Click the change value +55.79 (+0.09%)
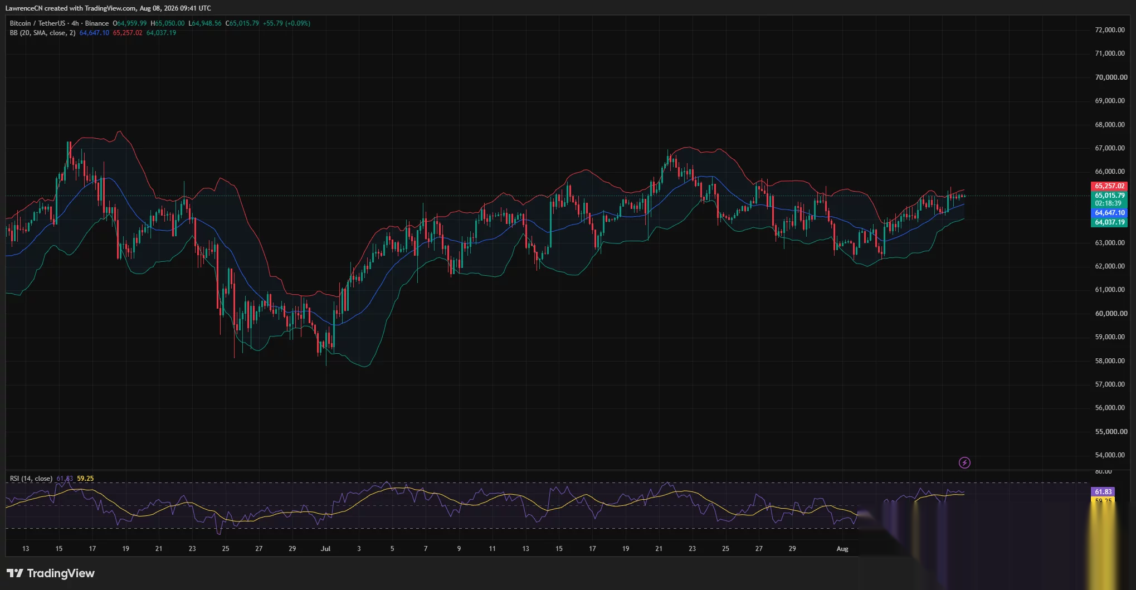1136x590 pixels. (x=287, y=23)
